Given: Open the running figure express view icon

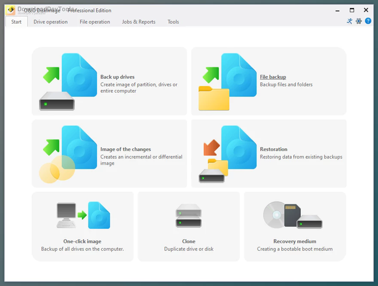Looking at the screenshot, I should pyautogui.click(x=349, y=21).
